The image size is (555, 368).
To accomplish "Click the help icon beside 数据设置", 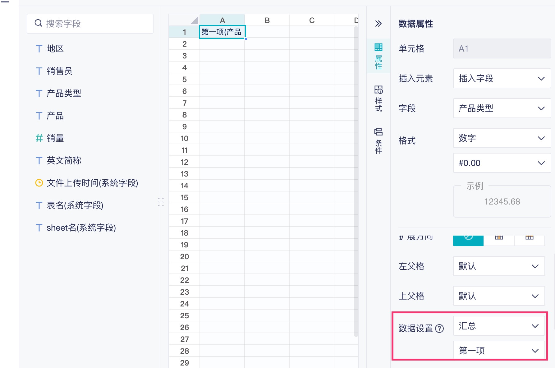I will 439,329.
